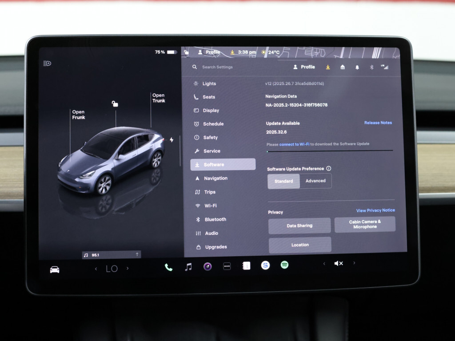Launch Spotify from the bottom dock
The height and width of the screenshot is (341, 455).
pos(284,265)
